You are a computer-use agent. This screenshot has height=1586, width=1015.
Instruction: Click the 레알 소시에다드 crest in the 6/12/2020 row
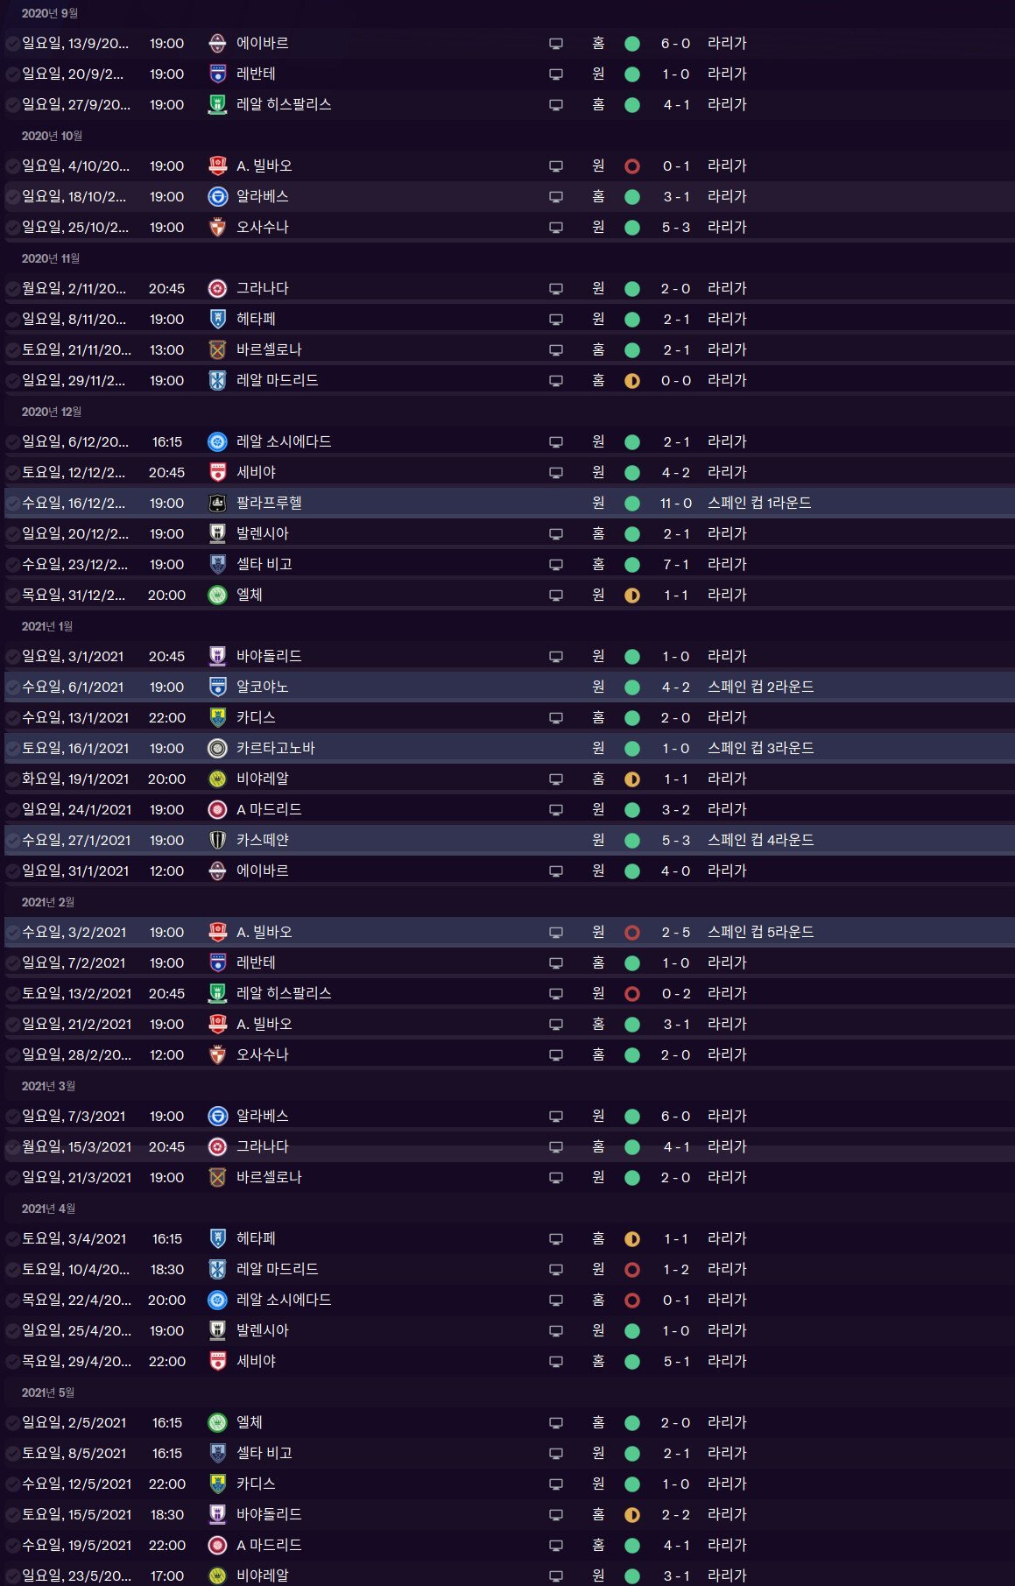217,441
